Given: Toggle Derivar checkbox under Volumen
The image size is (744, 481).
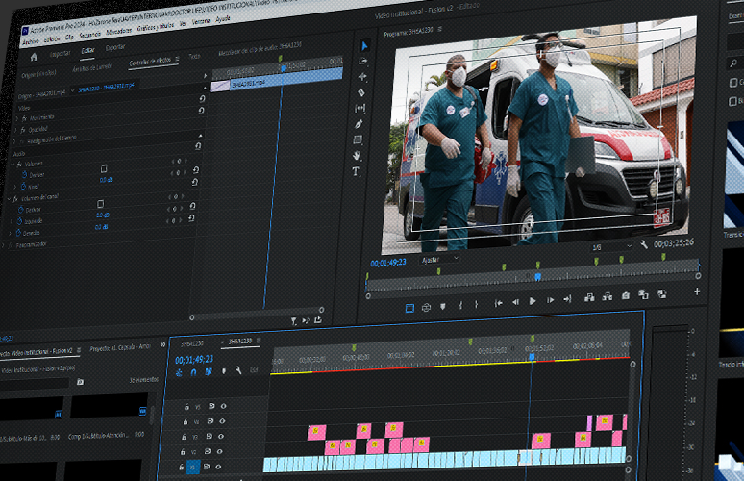Looking at the screenshot, I should pyautogui.click(x=104, y=169).
